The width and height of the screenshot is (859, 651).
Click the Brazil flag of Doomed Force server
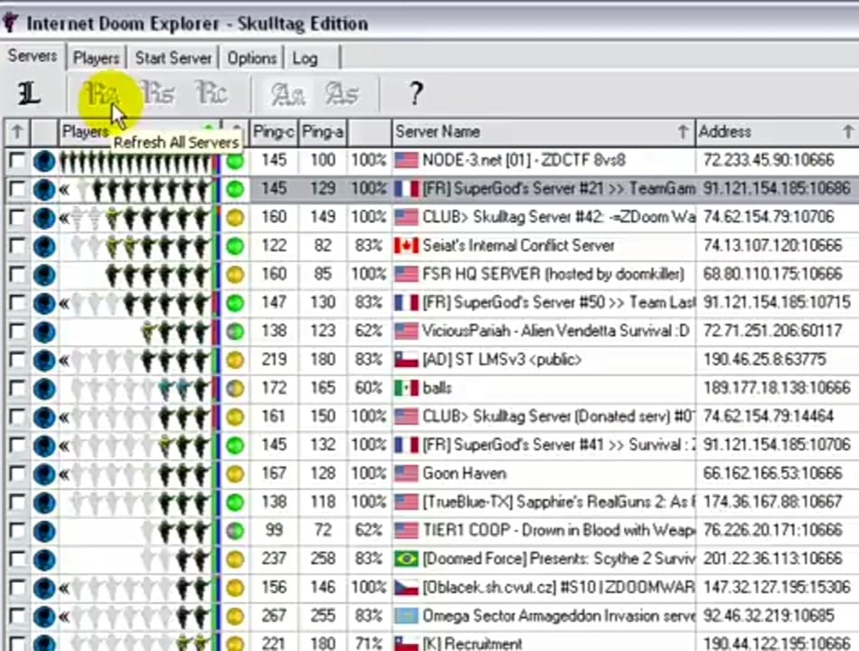406,560
